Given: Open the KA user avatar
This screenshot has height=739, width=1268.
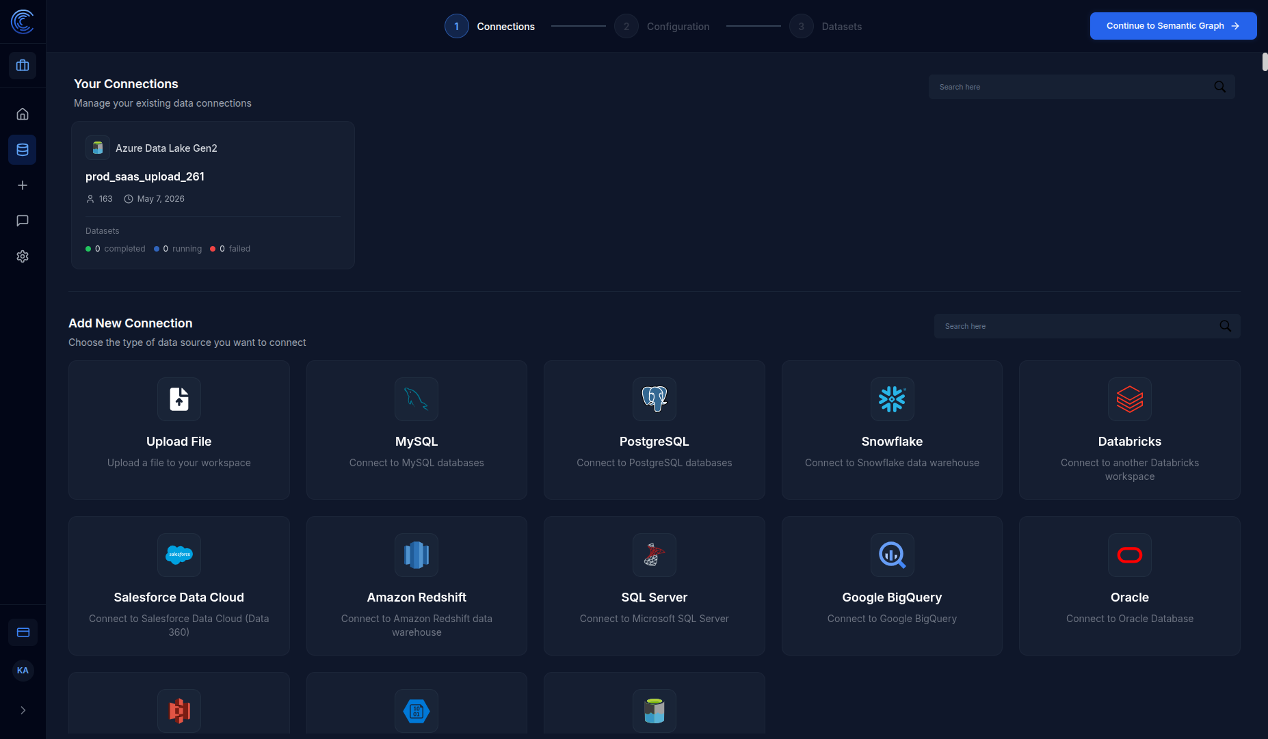Looking at the screenshot, I should point(23,671).
